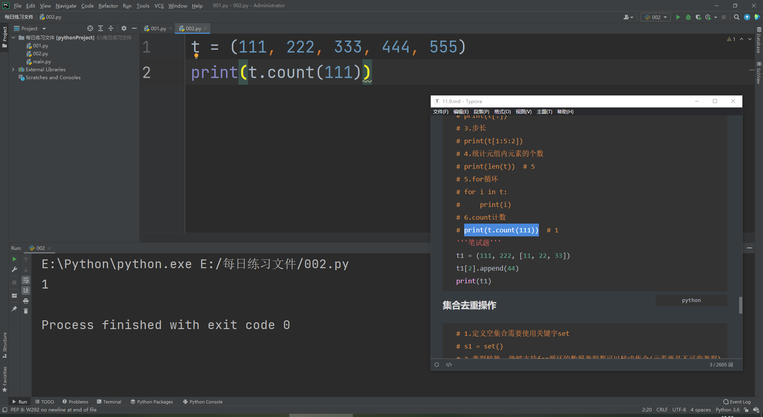Click the python language field in Typora

click(x=691, y=300)
